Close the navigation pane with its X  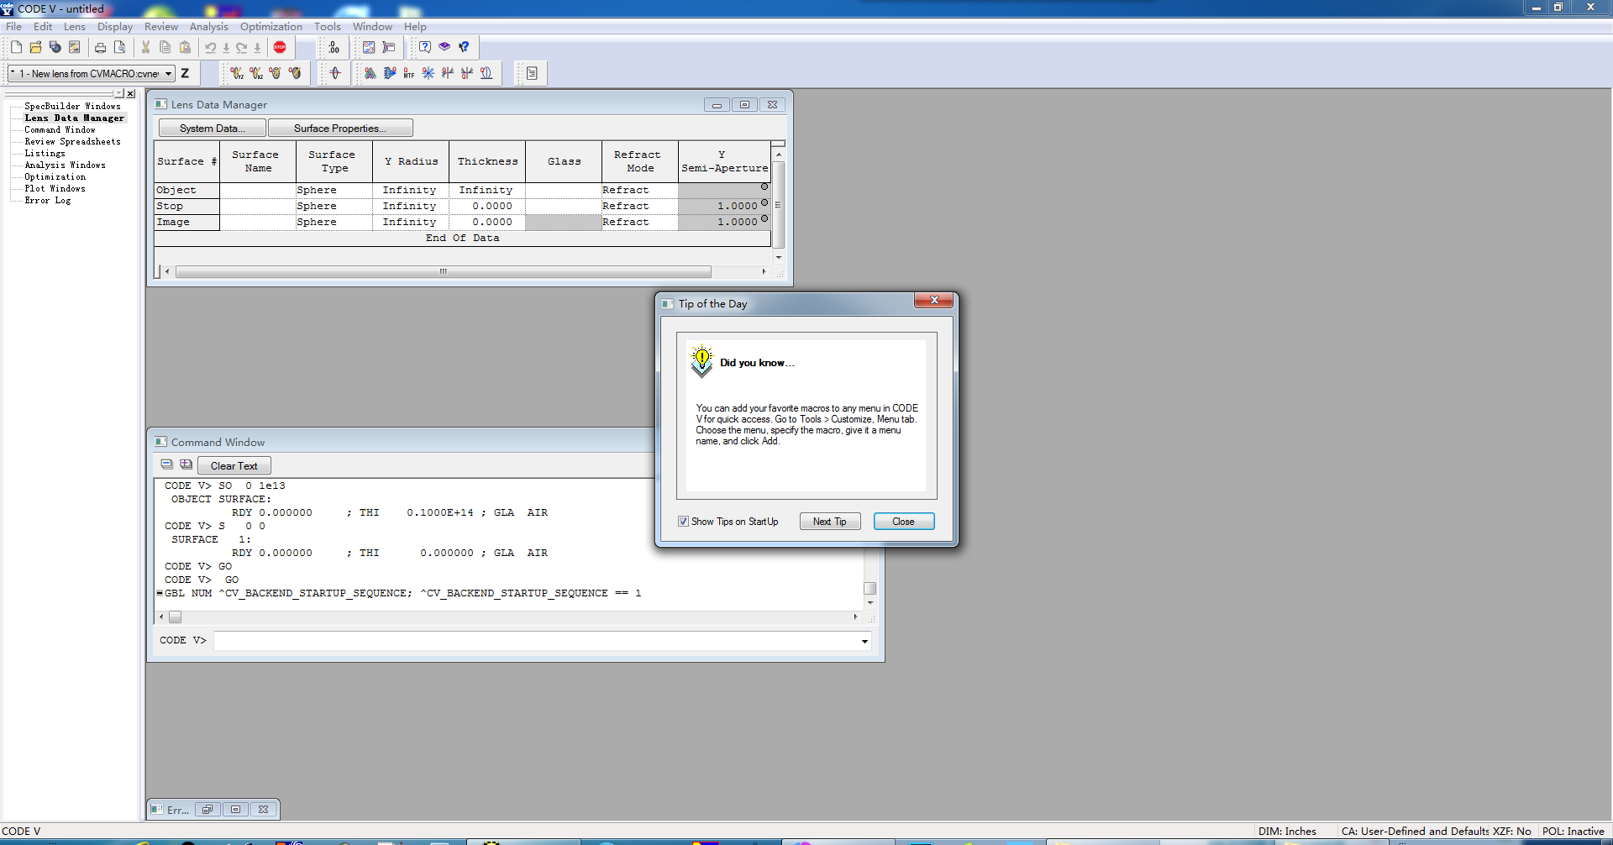pyautogui.click(x=130, y=93)
